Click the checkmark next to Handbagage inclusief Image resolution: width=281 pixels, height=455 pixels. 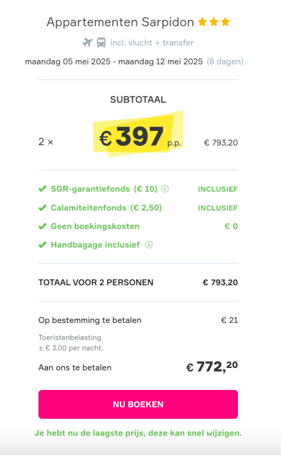pyautogui.click(x=42, y=245)
